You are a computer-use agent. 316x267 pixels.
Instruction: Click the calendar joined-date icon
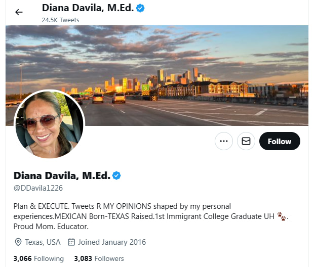[71, 242]
